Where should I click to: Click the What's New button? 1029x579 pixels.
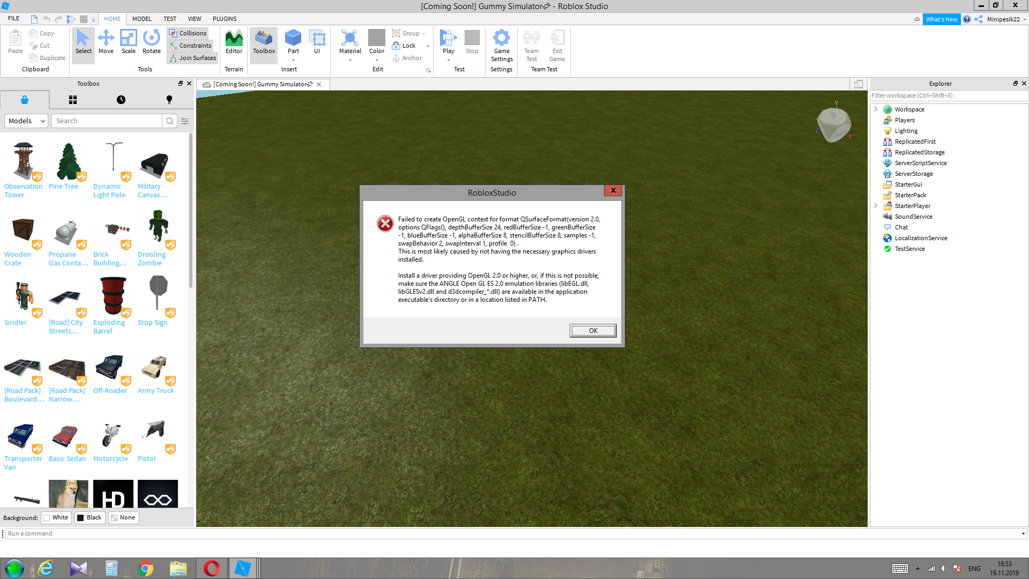[x=941, y=19]
